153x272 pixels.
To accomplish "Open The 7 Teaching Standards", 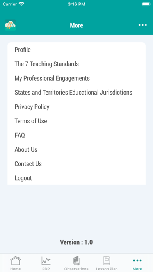I will [76, 64].
